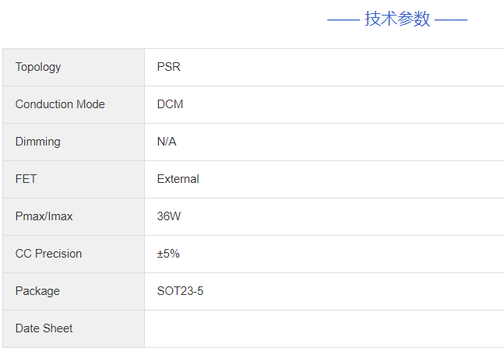The width and height of the screenshot is (504, 358).
Task: Select the Topology row label
Action: click(x=38, y=67)
